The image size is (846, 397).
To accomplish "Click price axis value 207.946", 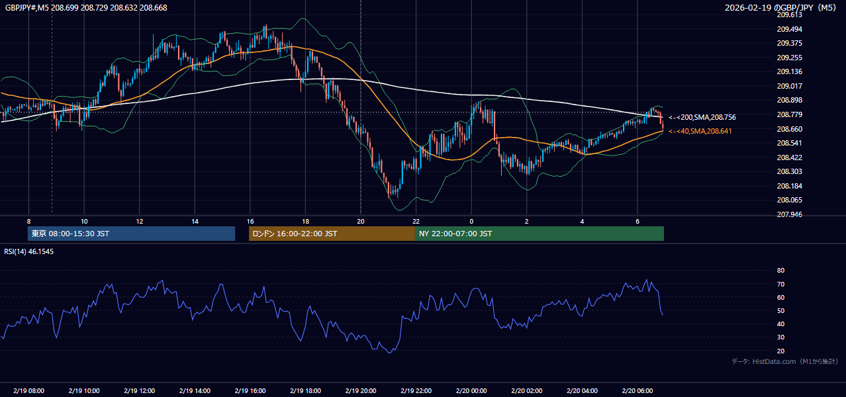I will point(789,214).
